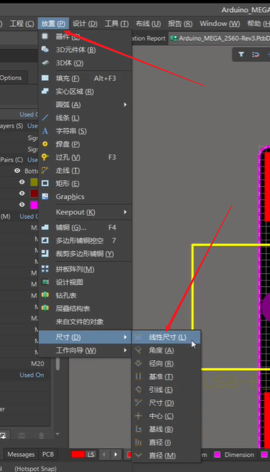Select 3D元件体 (B) in the Place menu

coord(85,49)
